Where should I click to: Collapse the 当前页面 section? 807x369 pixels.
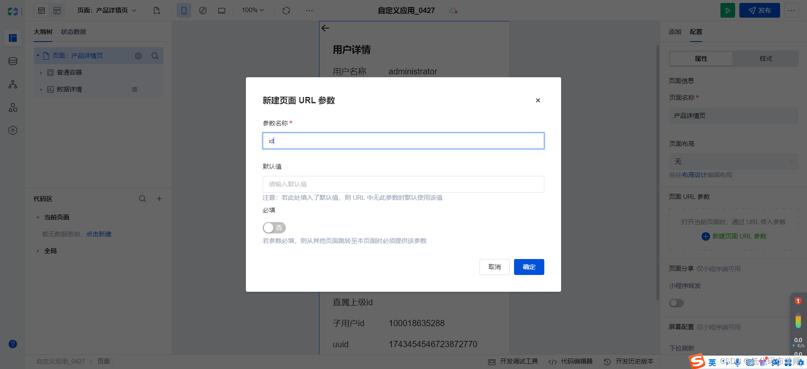(38, 217)
